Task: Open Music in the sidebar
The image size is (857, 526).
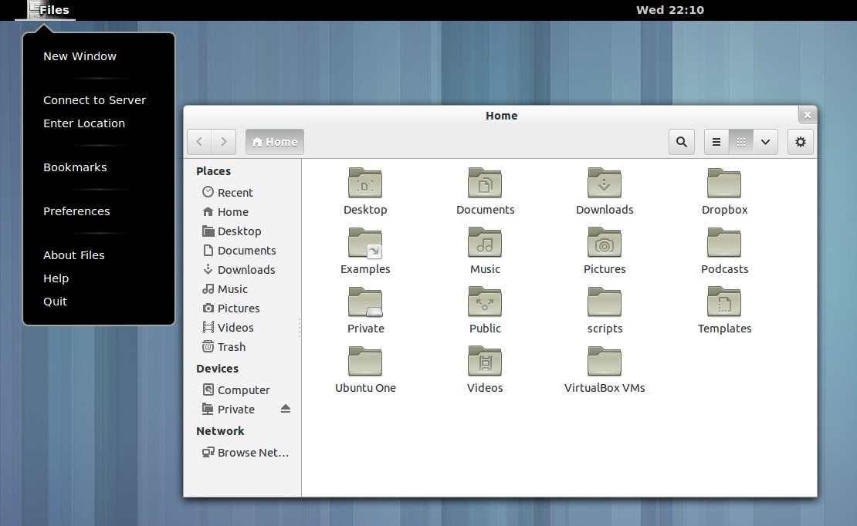Action: coord(243,289)
